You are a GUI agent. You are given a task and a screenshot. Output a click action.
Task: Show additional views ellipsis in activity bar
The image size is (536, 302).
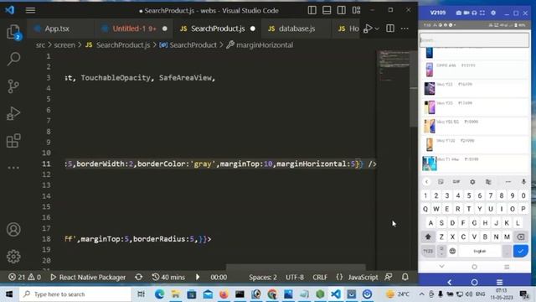tap(13, 168)
